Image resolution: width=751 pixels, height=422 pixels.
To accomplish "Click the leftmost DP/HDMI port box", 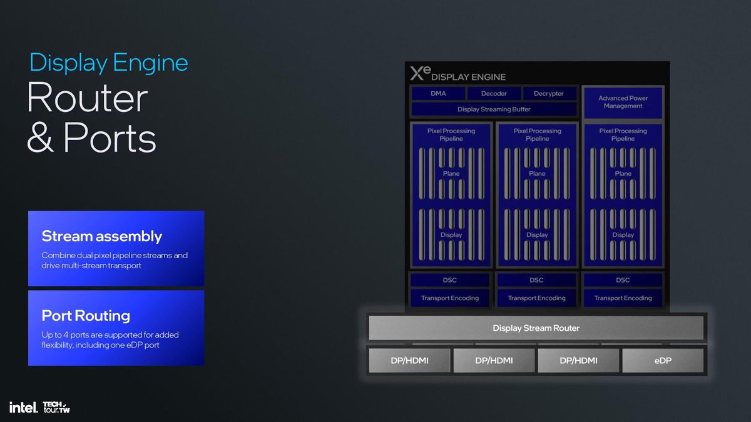I will 409,361.
